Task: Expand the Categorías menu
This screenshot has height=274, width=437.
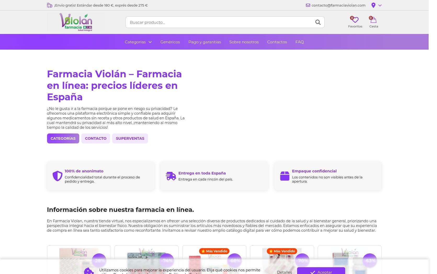Action: pyautogui.click(x=138, y=42)
